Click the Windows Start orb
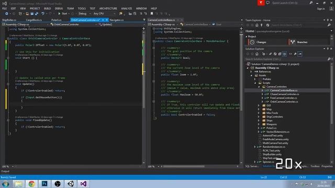 coord(5,184)
